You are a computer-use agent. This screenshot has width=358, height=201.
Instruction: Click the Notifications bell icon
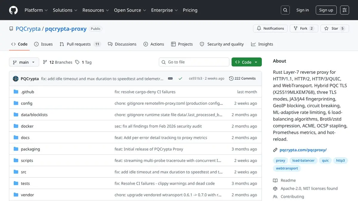[259, 28]
